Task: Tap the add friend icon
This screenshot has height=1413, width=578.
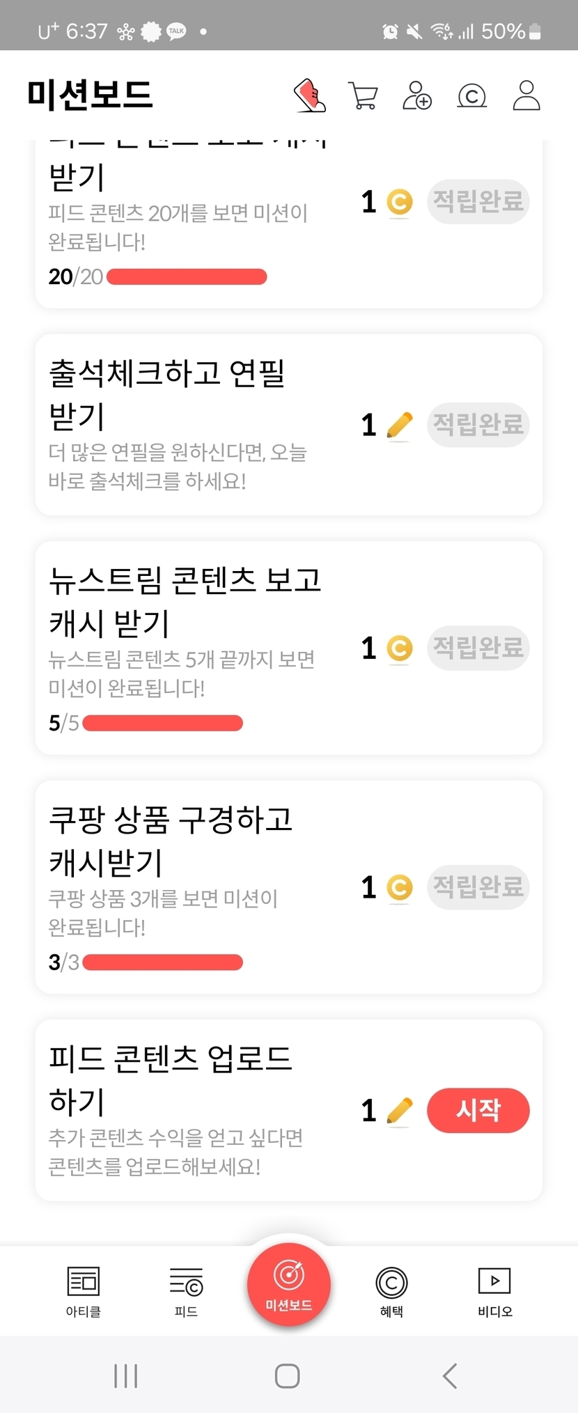Action: [x=417, y=96]
